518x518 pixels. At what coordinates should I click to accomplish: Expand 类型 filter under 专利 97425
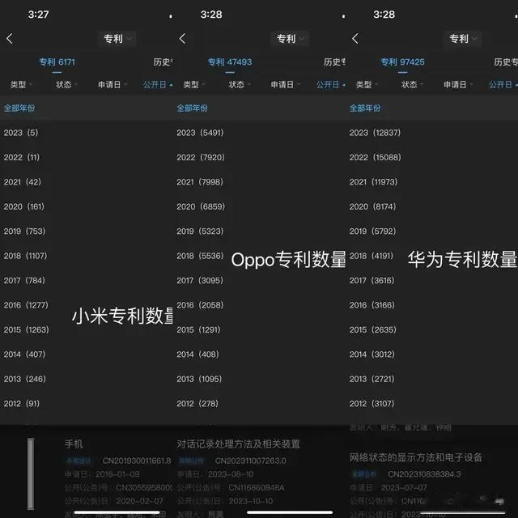tap(367, 84)
